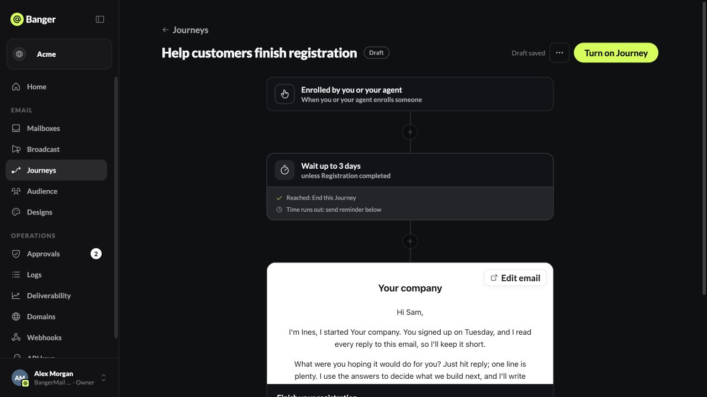Image resolution: width=707 pixels, height=397 pixels.
Task: Click the hand icon on Enrolled trigger
Action: tap(284, 94)
